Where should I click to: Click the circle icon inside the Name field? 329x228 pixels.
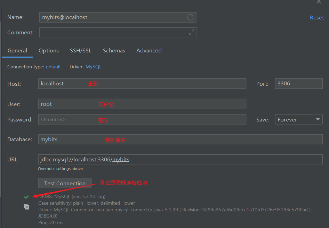[x=190, y=17]
